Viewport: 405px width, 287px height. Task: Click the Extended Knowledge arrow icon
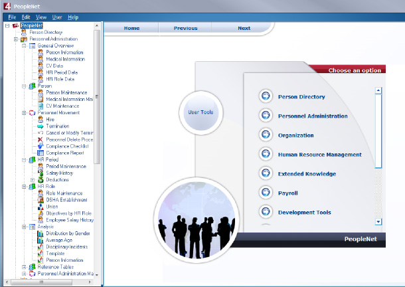tap(266, 173)
